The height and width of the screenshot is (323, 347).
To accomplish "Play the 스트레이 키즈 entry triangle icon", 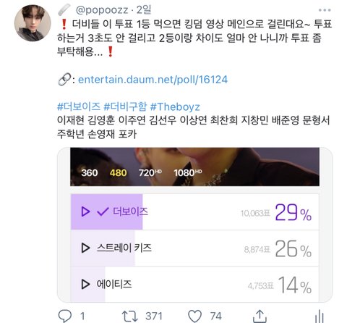I will 85,248.
